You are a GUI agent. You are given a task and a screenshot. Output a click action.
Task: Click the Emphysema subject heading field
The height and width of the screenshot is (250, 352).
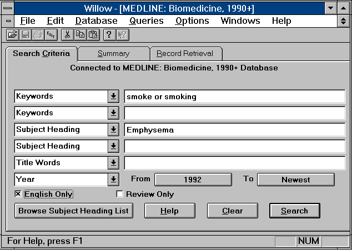coord(235,130)
